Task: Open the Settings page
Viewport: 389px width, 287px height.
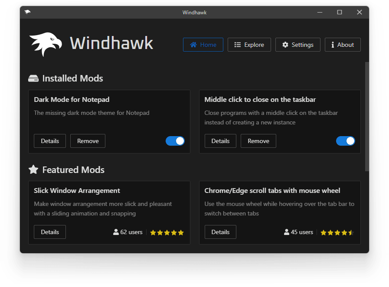Action: tap(298, 45)
